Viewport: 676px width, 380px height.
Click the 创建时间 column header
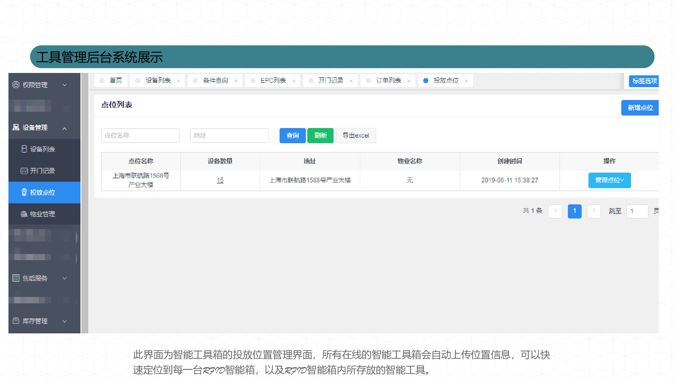point(510,161)
